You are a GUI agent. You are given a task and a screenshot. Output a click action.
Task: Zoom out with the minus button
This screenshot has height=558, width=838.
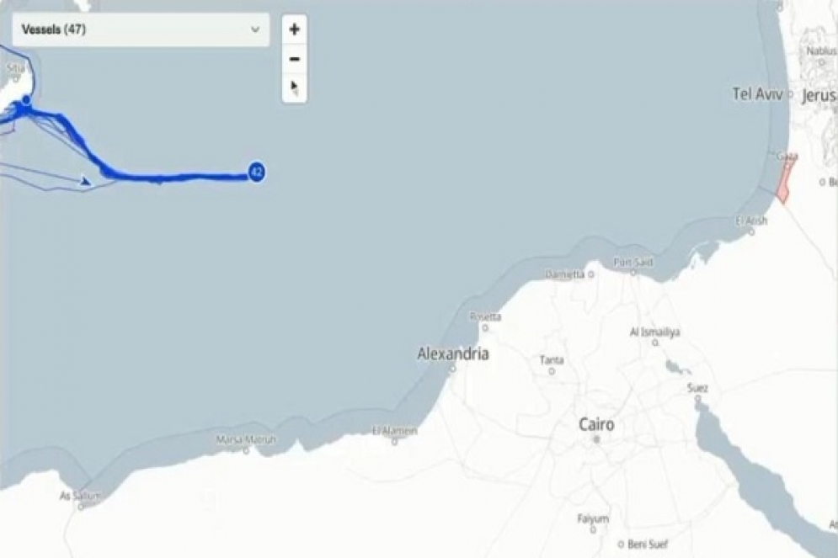295,59
